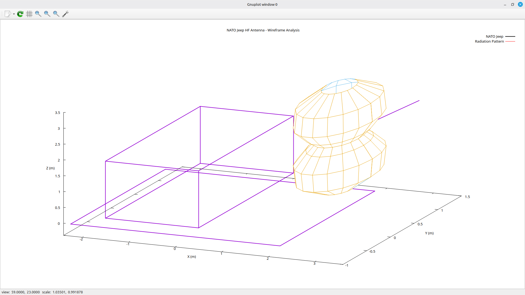Toggle Radiation Pattern curve in legend
Image resolution: width=525 pixels, height=295 pixels.
(489, 42)
